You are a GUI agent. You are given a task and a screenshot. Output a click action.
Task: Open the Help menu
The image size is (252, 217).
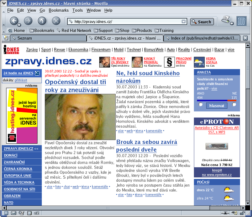[108, 10]
